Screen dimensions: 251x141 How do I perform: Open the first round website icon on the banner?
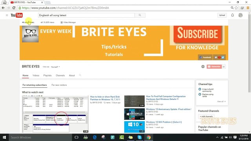point(216,58)
